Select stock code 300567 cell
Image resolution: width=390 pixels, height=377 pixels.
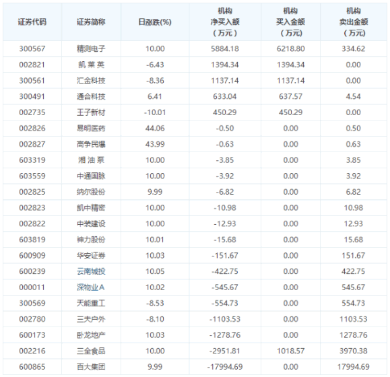tap(32, 48)
